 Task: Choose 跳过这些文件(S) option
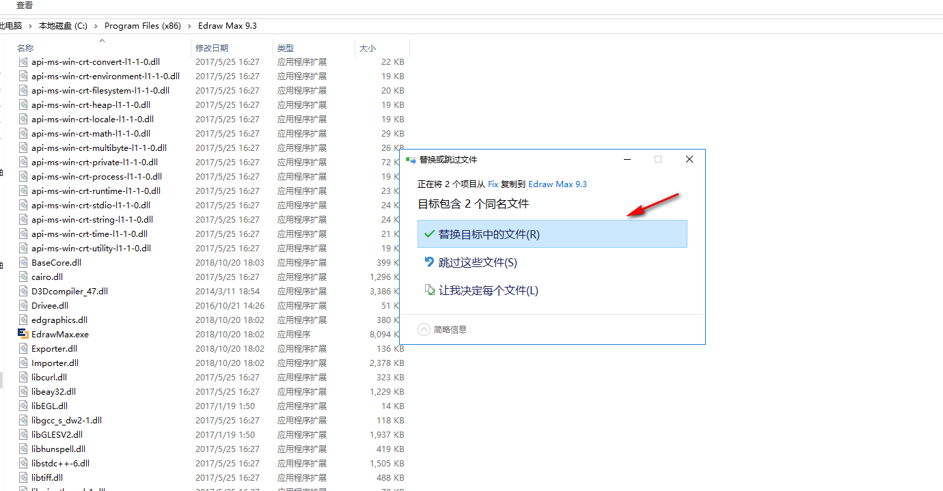click(478, 262)
